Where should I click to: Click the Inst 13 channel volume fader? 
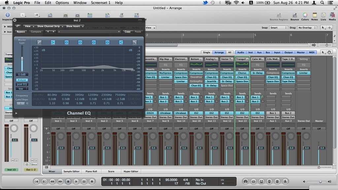point(246,148)
